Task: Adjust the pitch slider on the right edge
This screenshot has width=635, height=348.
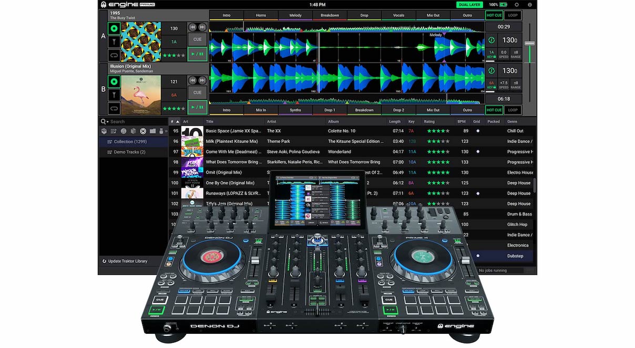Action: coord(529,44)
